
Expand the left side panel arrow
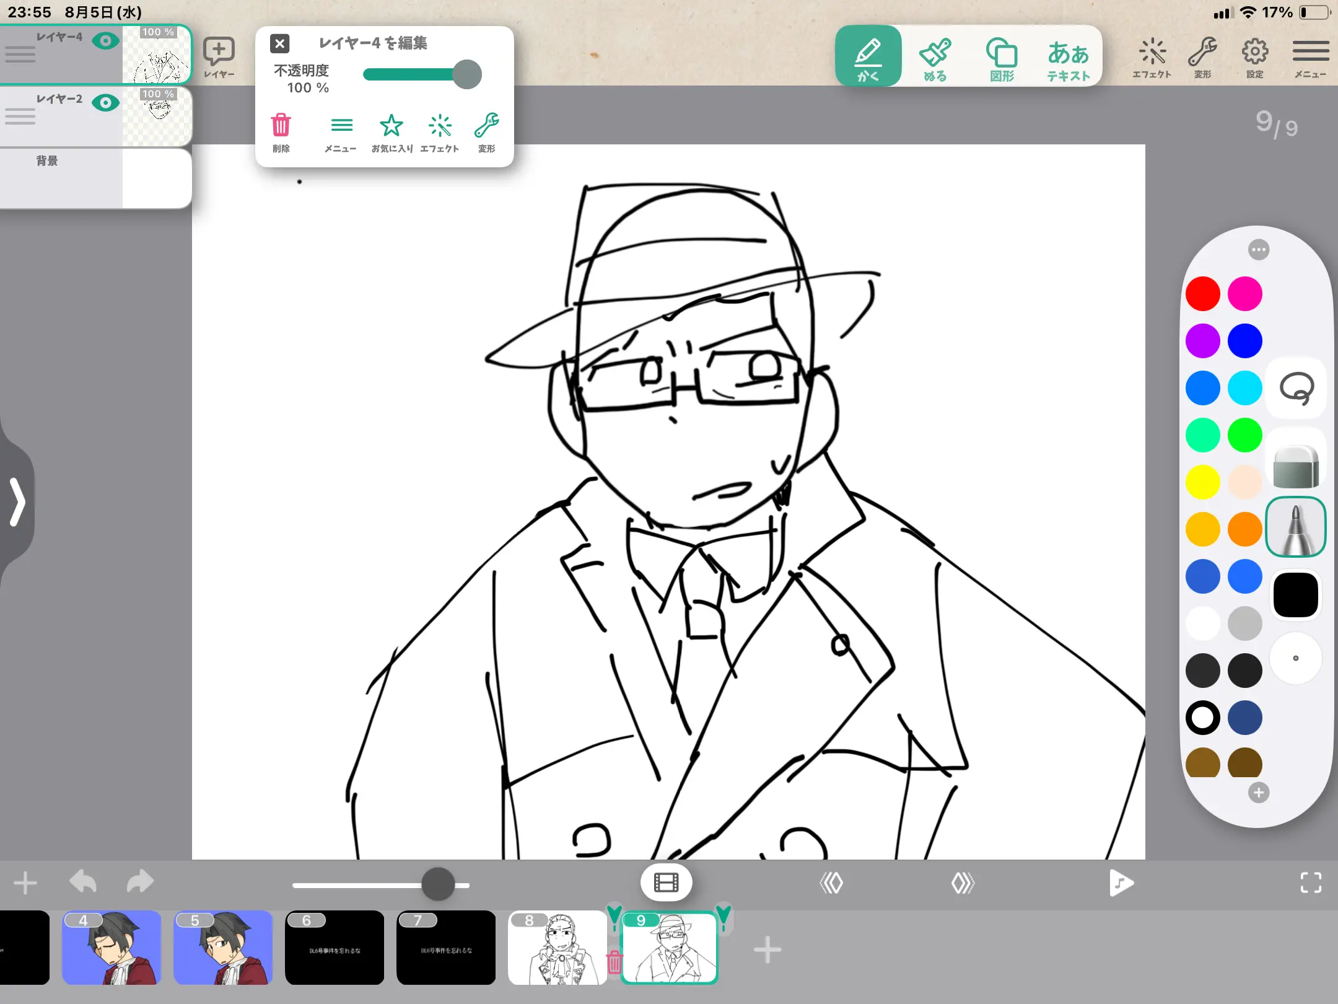17,501
